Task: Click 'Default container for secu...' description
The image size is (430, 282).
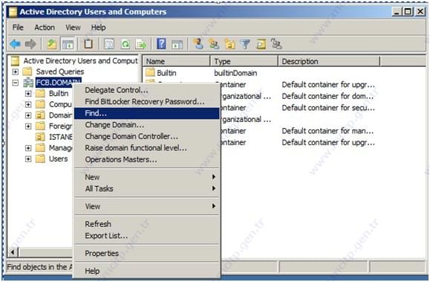Action: 328,108
